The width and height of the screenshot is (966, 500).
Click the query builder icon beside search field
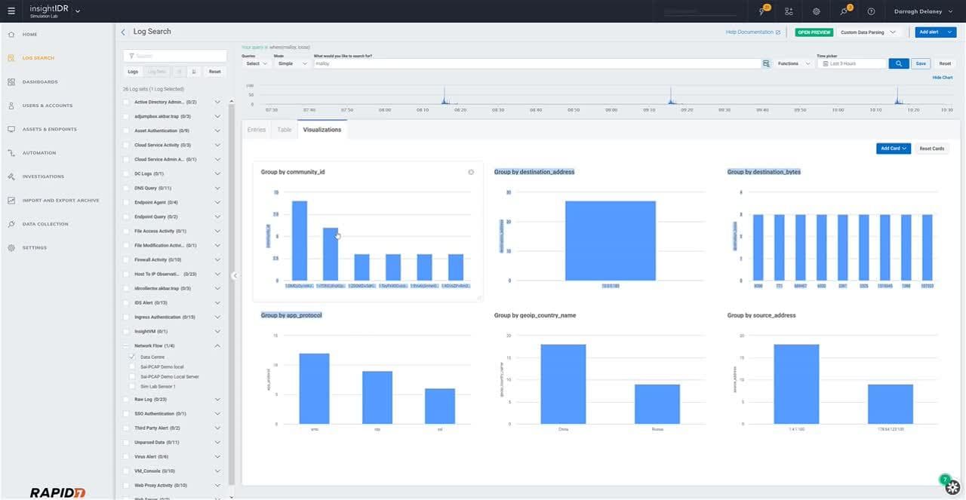click(x=766, y=64)
